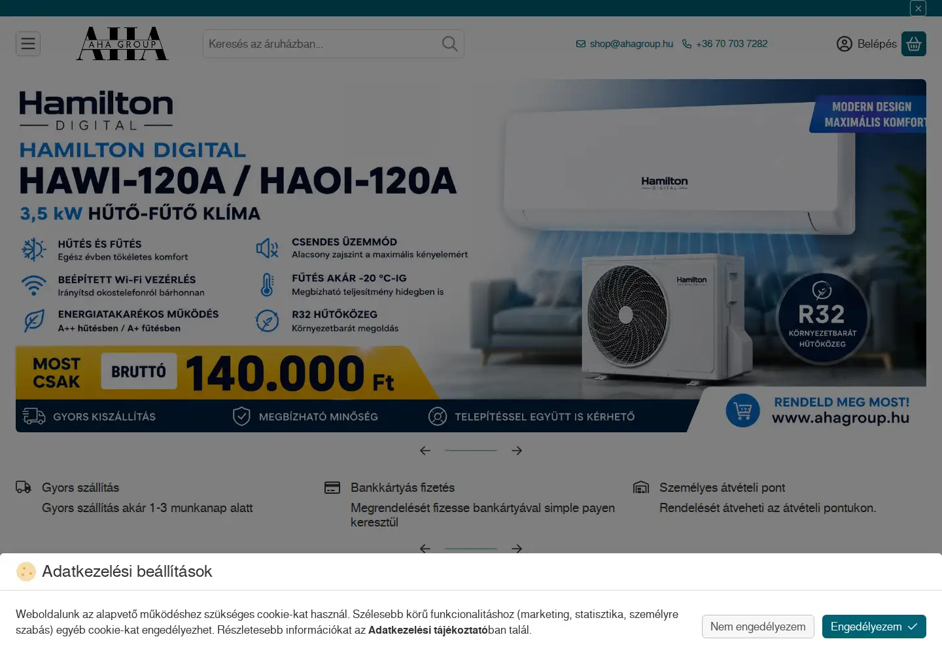
Task: Click the credit card icon
Action: point(332,487)
